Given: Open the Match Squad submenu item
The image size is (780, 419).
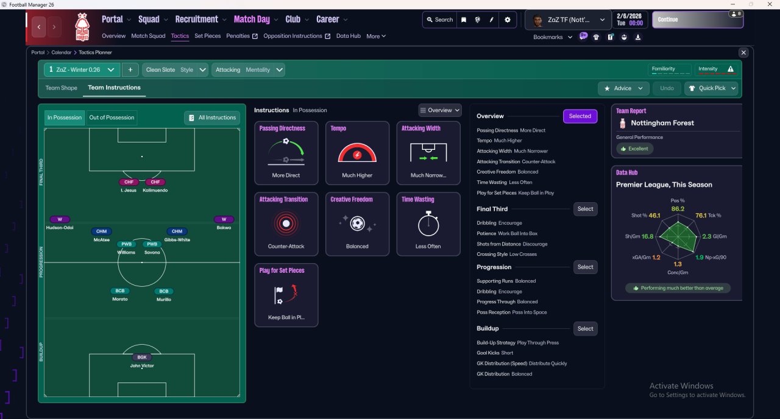Looking at the screenshot, I should (x=148, y=36).
